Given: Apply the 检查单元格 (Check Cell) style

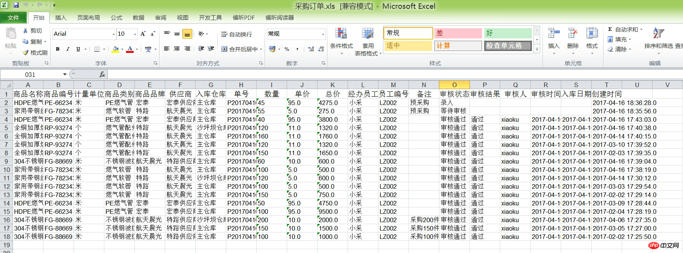Looking at the screenshot, I should pos(508,46).
